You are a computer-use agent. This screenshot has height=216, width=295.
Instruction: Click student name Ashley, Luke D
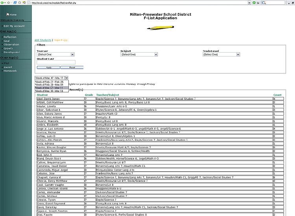click(46, 136)
